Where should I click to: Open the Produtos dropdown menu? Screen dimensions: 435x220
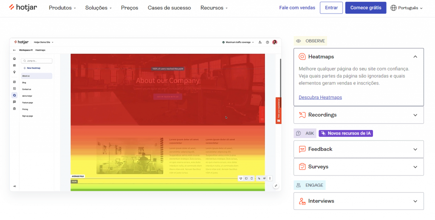click(62, 8)
